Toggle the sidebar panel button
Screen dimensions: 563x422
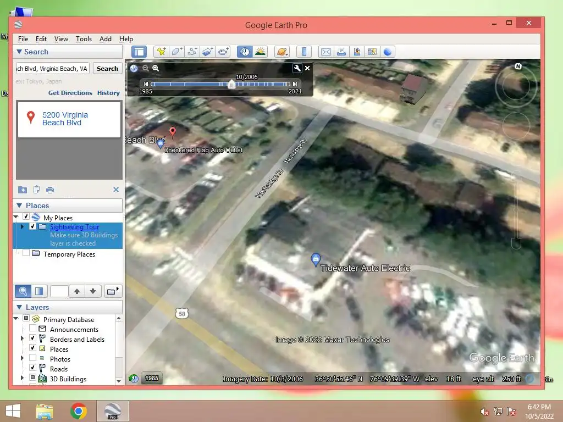tap(139, 52)
